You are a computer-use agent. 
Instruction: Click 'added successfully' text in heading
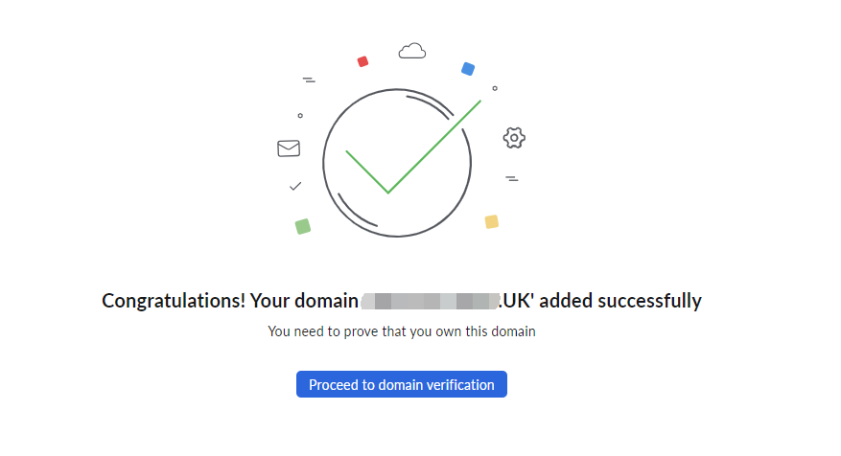point(620,301)
